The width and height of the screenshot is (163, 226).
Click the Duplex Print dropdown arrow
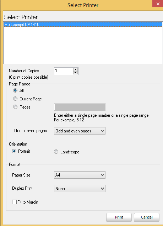click(x=102, y=189)
